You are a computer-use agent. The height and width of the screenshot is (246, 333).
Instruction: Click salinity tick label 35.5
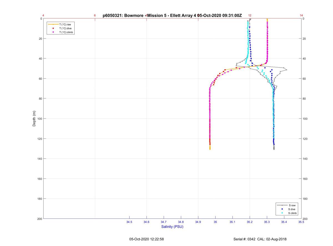click(301, 222)
